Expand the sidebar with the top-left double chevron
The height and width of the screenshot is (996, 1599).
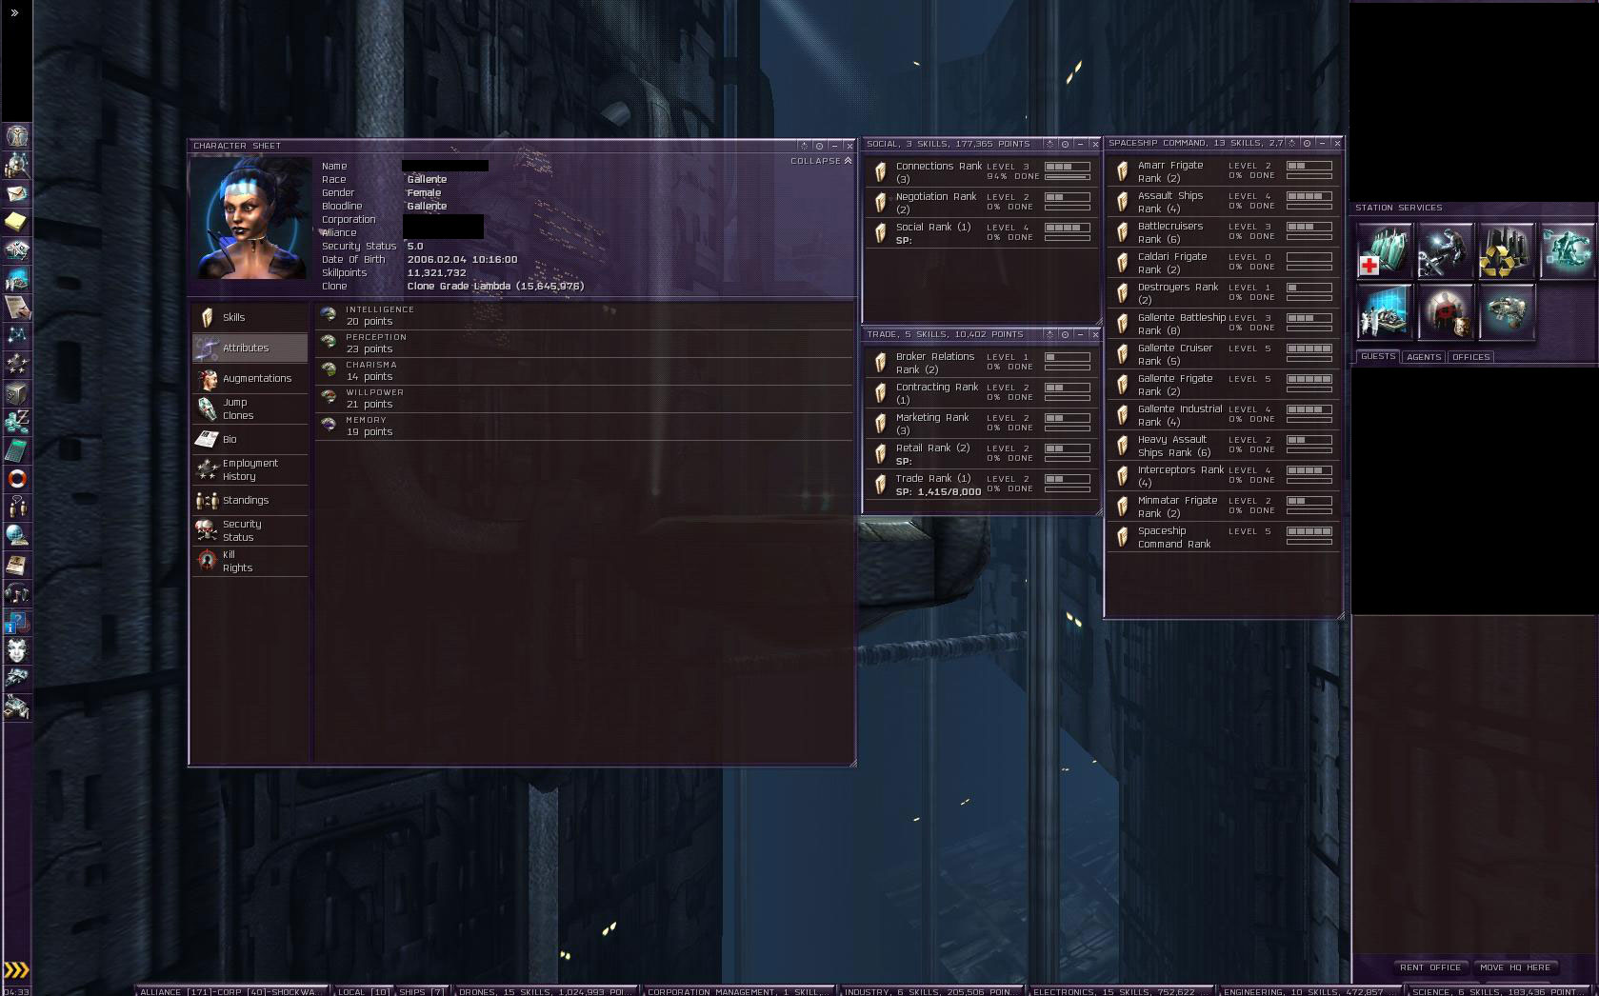point(14,13)
